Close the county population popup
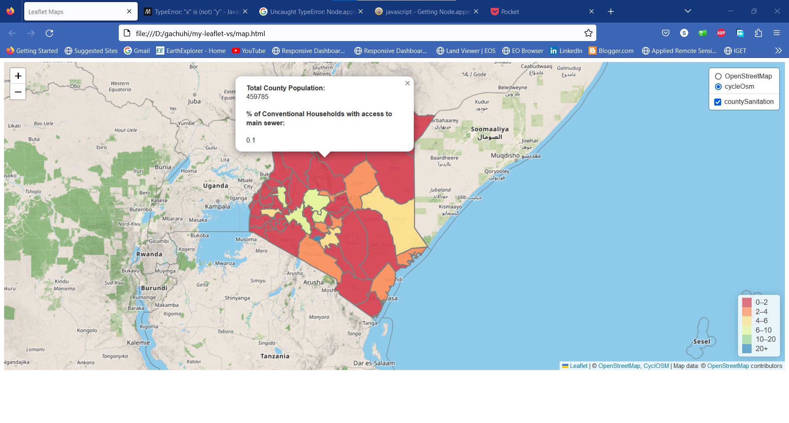Viewport: 789px width, 423px height. click(407, 83)
